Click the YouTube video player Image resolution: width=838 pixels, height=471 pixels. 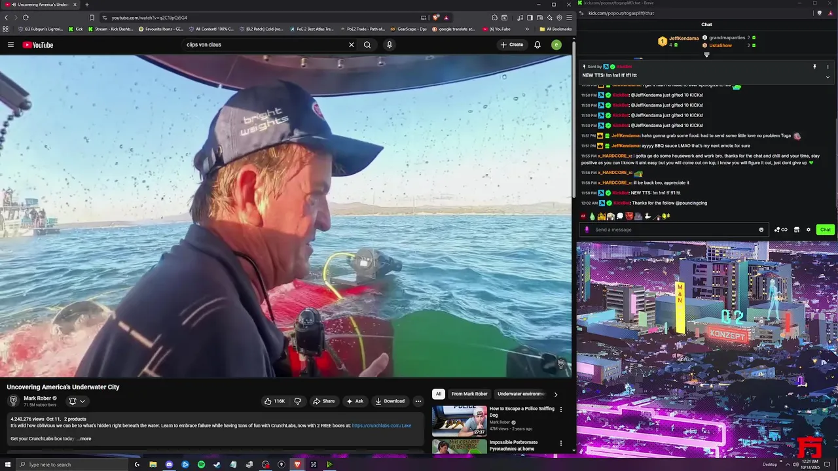click(285, 216)
